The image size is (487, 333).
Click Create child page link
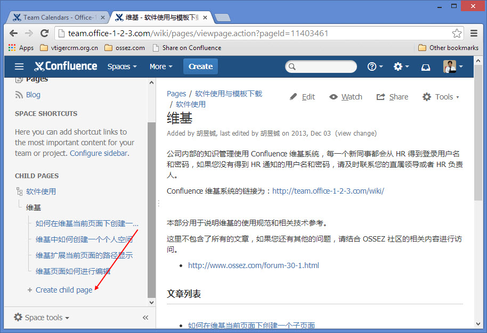[64, 290]
